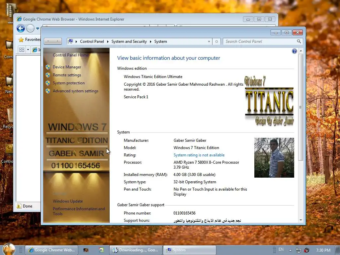Maximize the Internet Explorer window
The image size is (340, 255).
(x=259, y=19)
